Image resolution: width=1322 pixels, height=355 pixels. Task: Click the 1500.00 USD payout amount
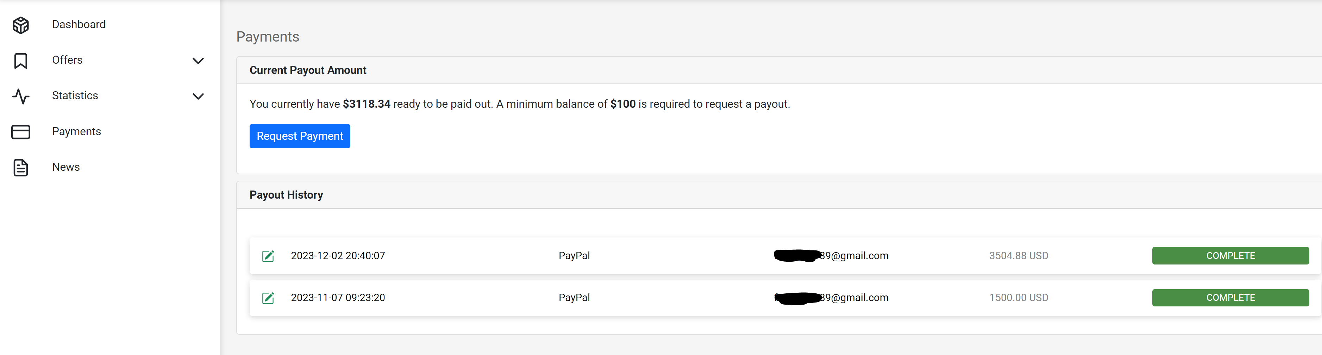click(x=1018, y=298)
